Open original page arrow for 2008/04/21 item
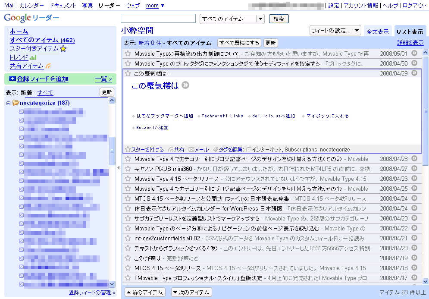This screenshot has height=299, width=429. tap(414, 238)
